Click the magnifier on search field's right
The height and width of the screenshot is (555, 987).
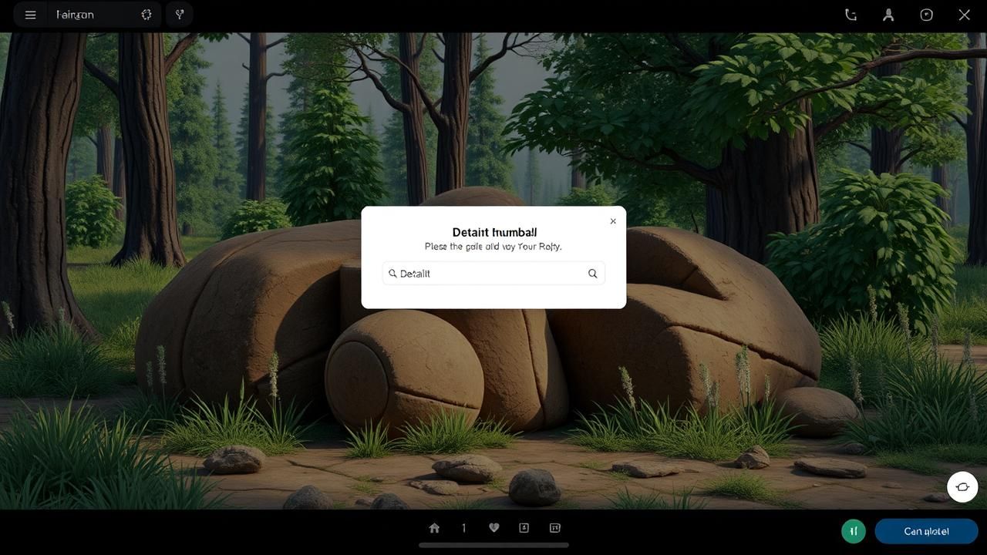click(x=592, y=274)
